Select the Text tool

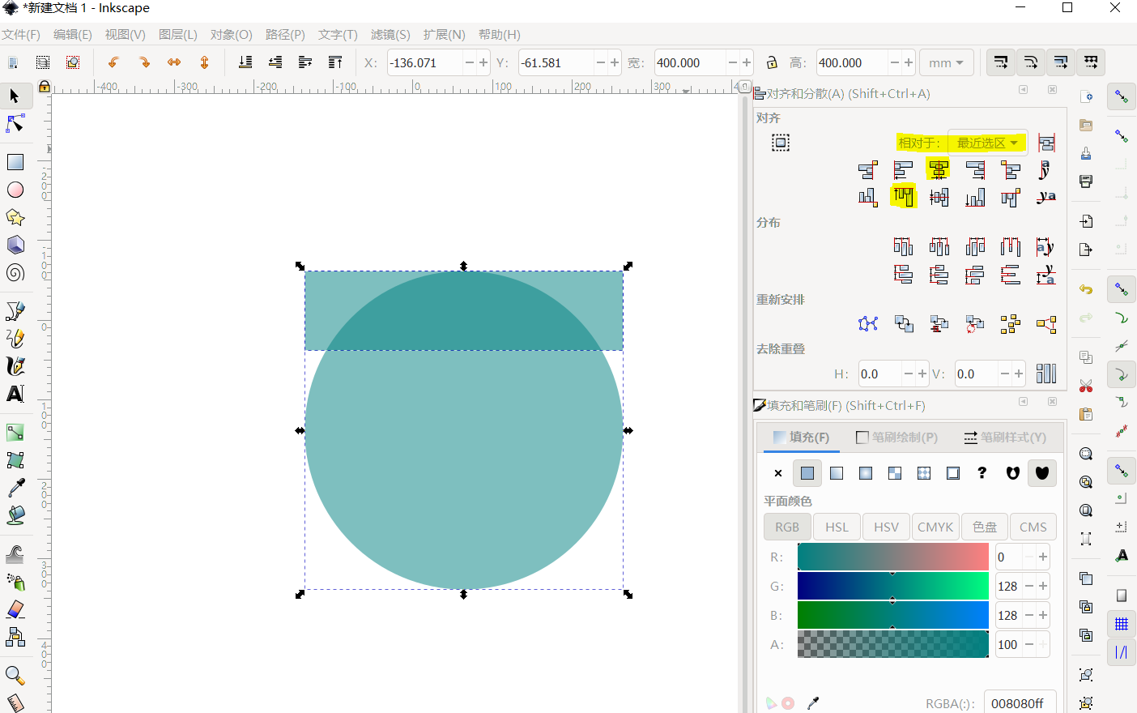(x=15, y=394)
